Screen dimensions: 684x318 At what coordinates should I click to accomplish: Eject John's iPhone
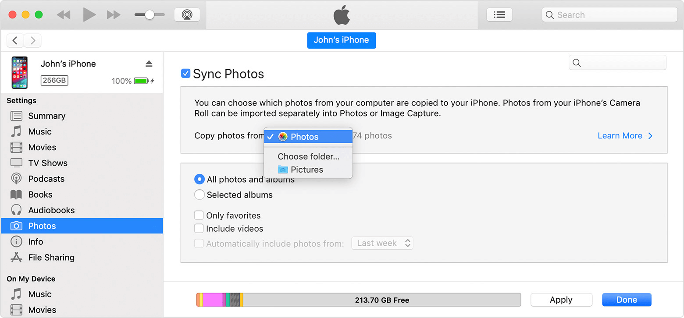pos(149,64)
